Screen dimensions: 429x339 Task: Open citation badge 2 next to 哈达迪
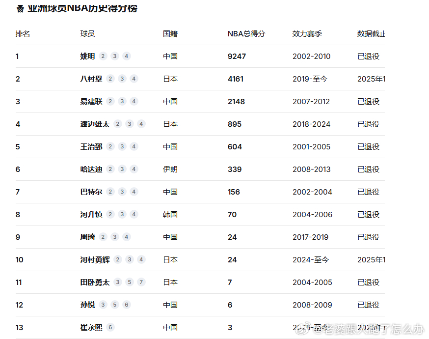click(x=110, y=169)
